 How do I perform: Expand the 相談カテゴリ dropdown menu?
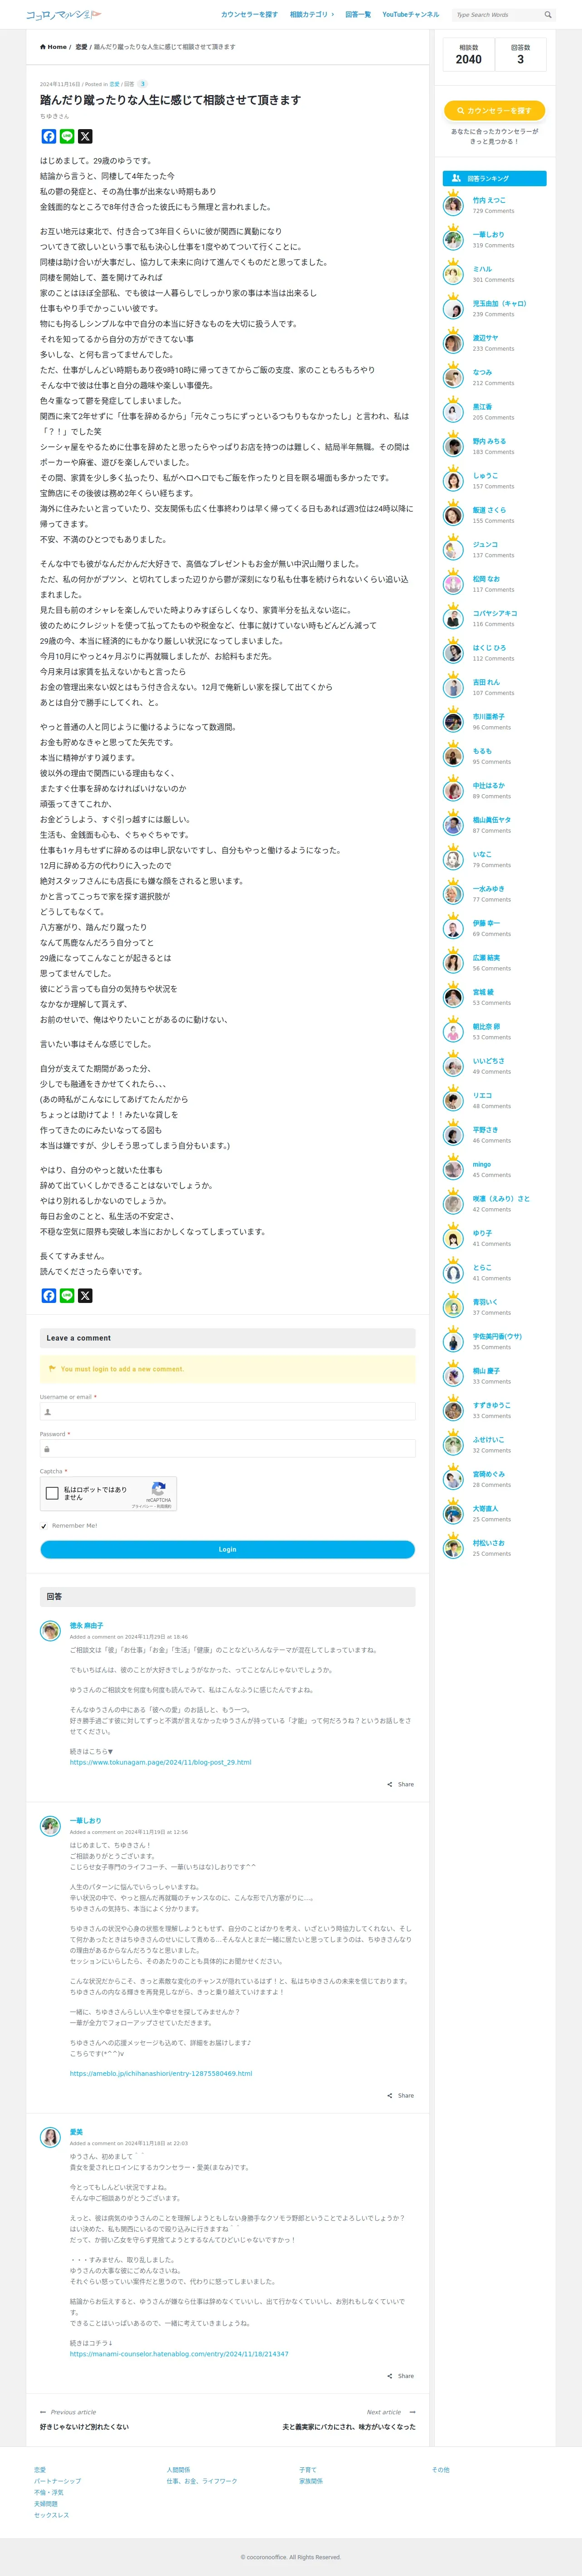(x=312, y=15)
